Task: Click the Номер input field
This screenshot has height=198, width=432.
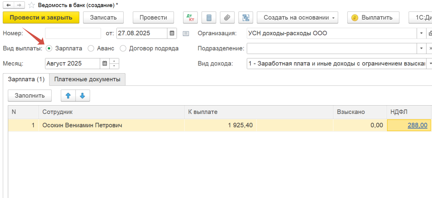Action: 73,33
